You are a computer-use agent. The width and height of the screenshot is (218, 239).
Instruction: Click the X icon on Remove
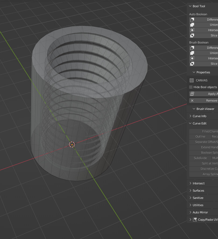(192, 100)
